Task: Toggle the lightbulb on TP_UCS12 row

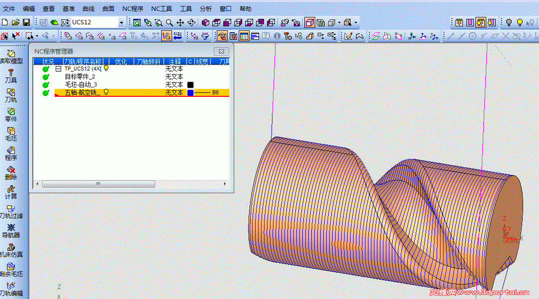Action: coord(106,69)
